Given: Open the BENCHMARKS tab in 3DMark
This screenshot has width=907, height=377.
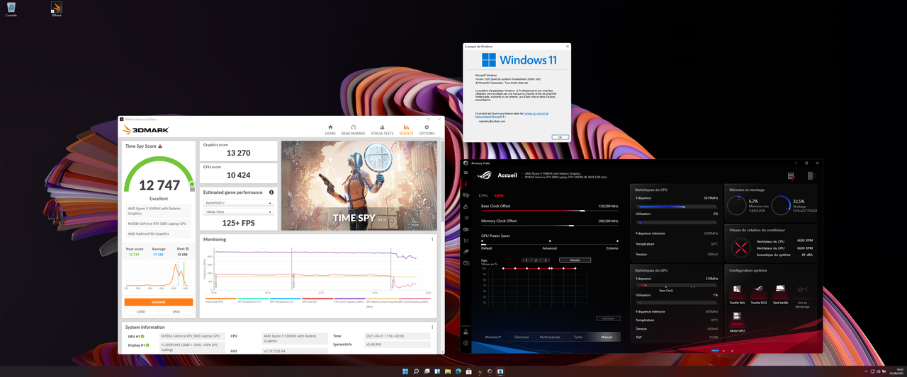Looking at the screenshot, I should pyautogui.click(x=354, y=130).
